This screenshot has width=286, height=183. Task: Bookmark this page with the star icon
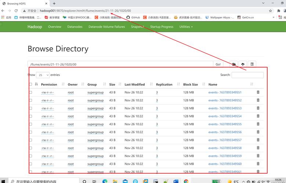(x=270, y=11)
